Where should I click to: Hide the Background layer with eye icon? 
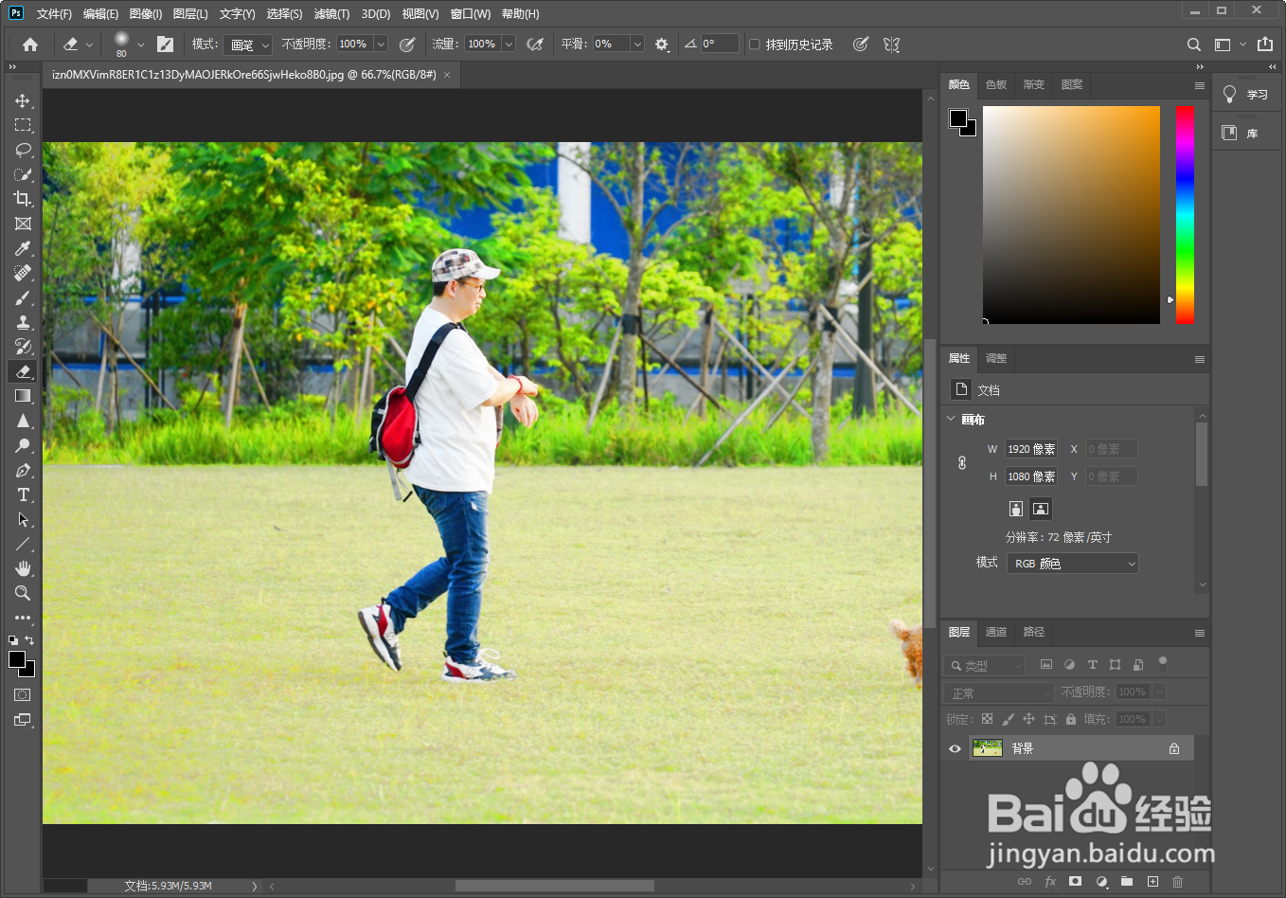pos(955,748)
